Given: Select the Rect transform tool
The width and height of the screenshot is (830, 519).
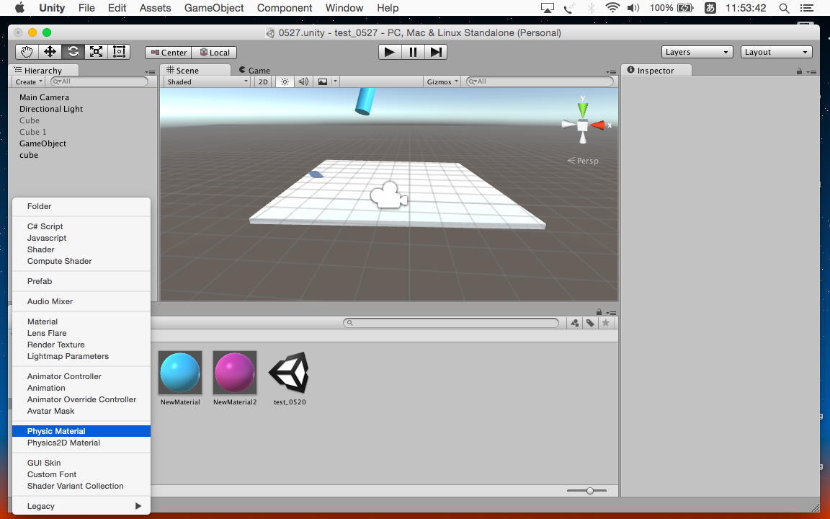Looking at the screenshot, I should pos(119,52).
